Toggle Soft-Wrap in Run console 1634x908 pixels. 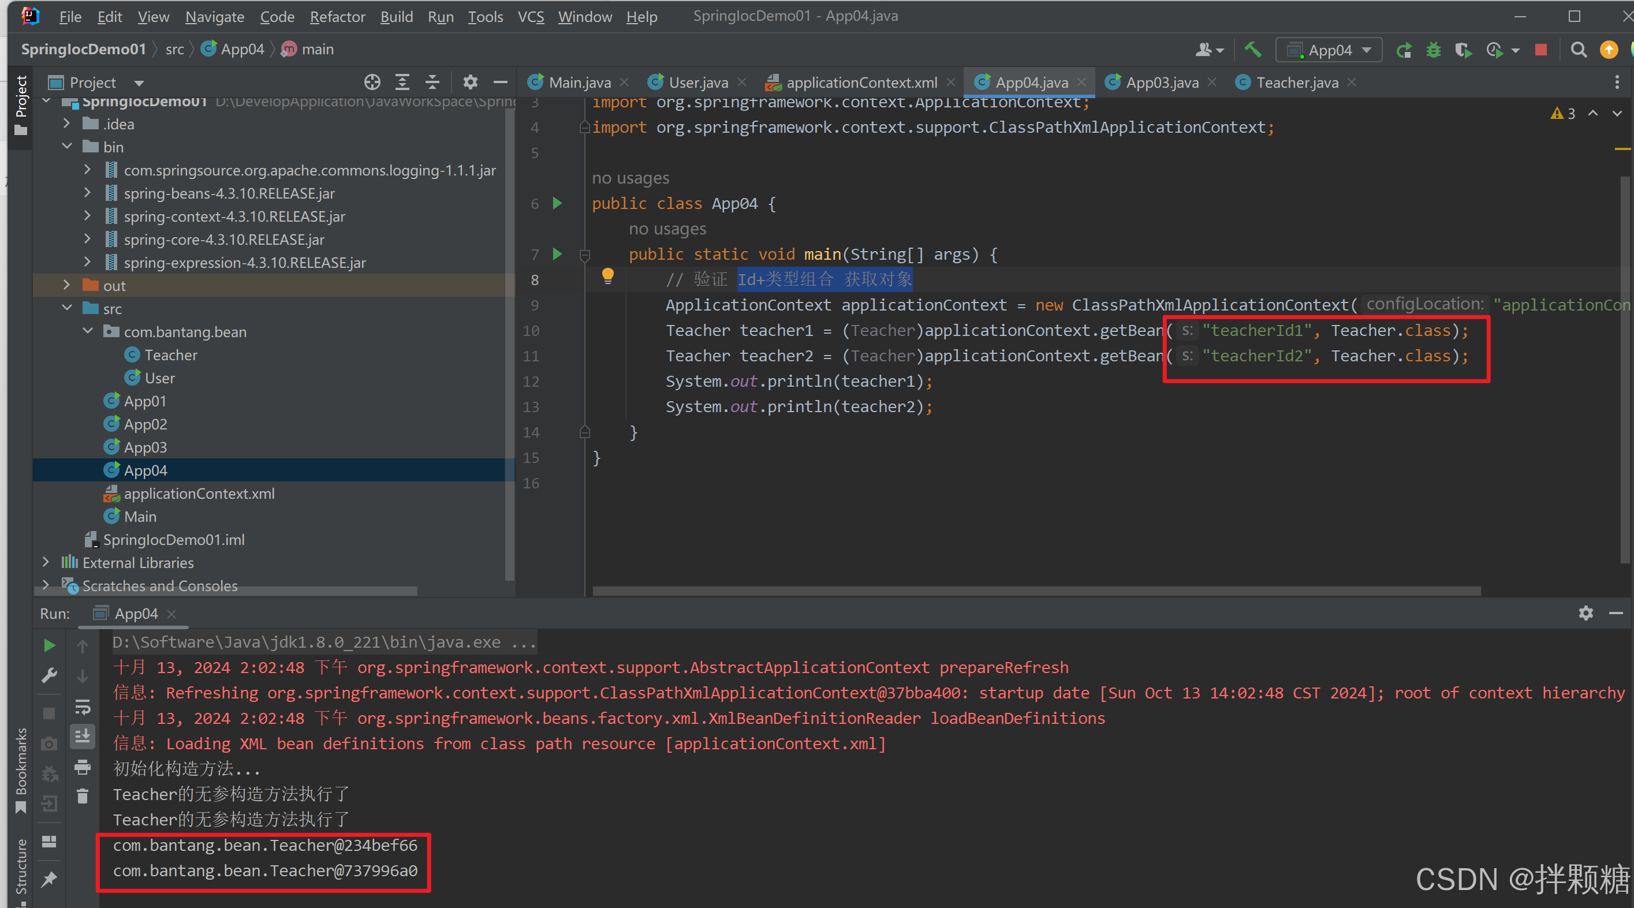83,707
